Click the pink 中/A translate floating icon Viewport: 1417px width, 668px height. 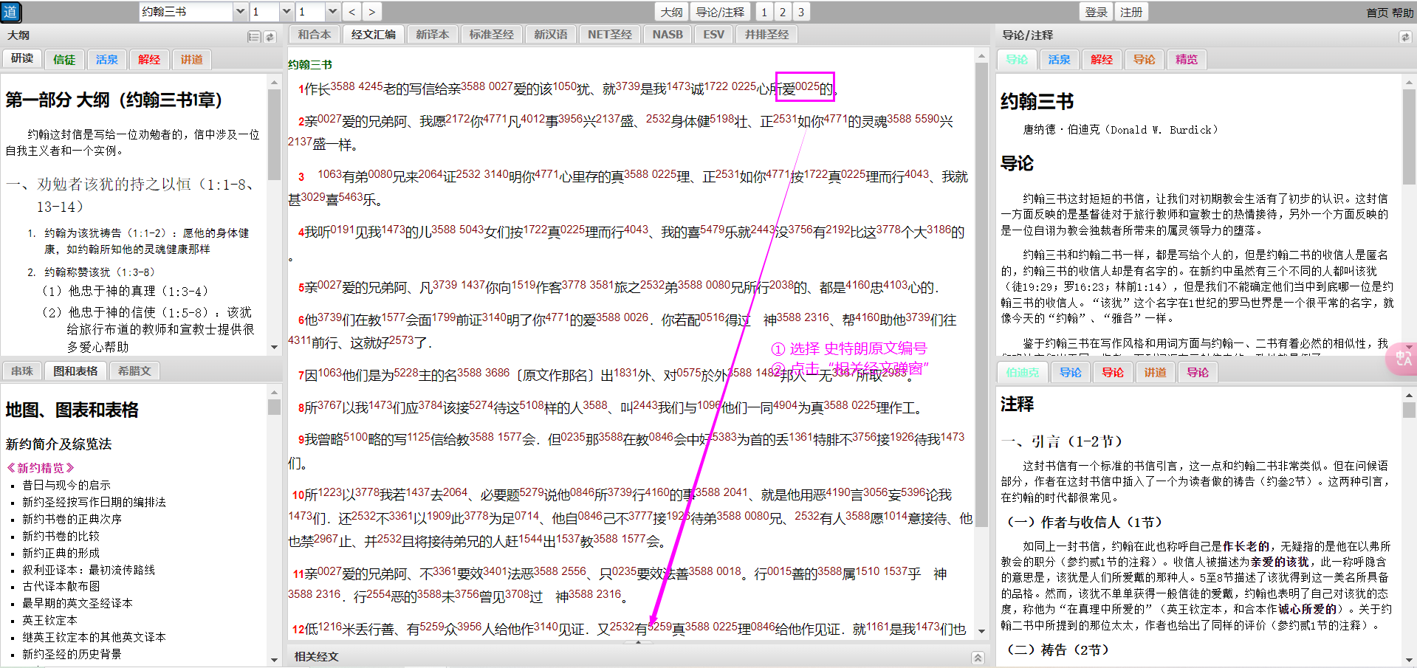[1402, 359]
